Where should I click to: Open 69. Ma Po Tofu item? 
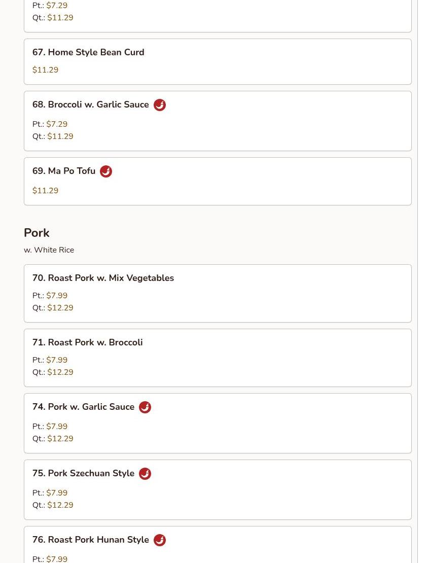(64, 171)
